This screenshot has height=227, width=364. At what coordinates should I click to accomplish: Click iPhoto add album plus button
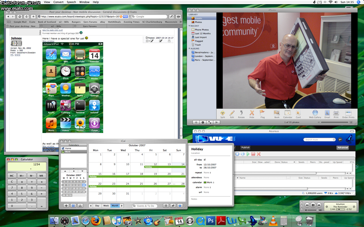(196, 122)
